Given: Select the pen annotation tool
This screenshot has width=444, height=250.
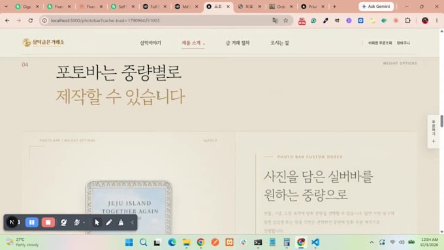Looking at the screenshot, I should pyautogui.click(x=109, y=223).
